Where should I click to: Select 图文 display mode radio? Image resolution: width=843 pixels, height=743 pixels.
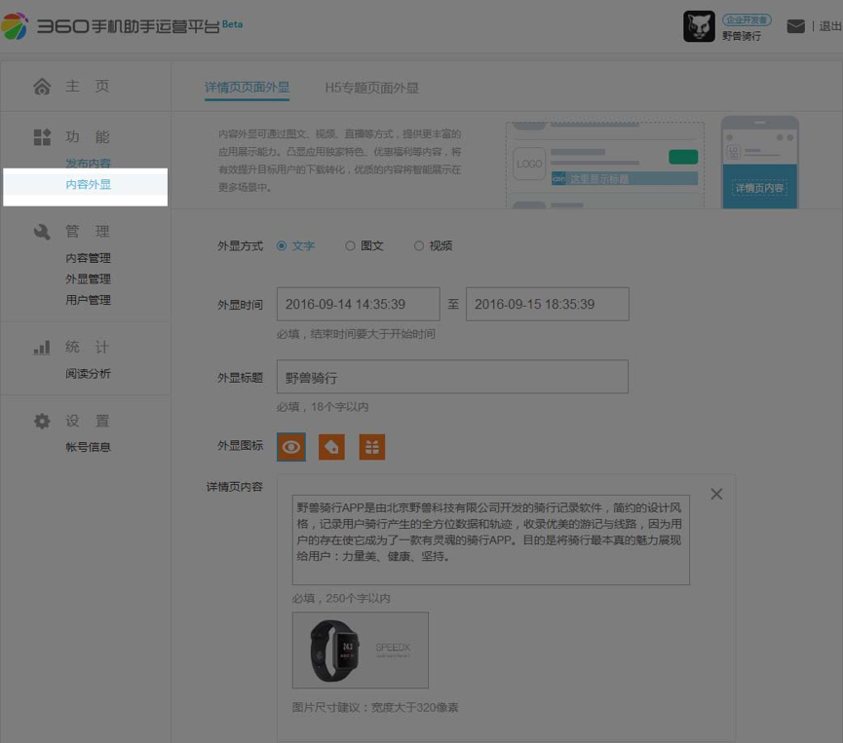point(350,246)
